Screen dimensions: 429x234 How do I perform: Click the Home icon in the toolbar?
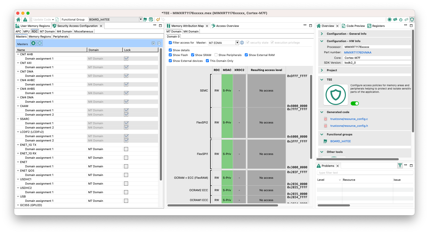click(18, 20)
